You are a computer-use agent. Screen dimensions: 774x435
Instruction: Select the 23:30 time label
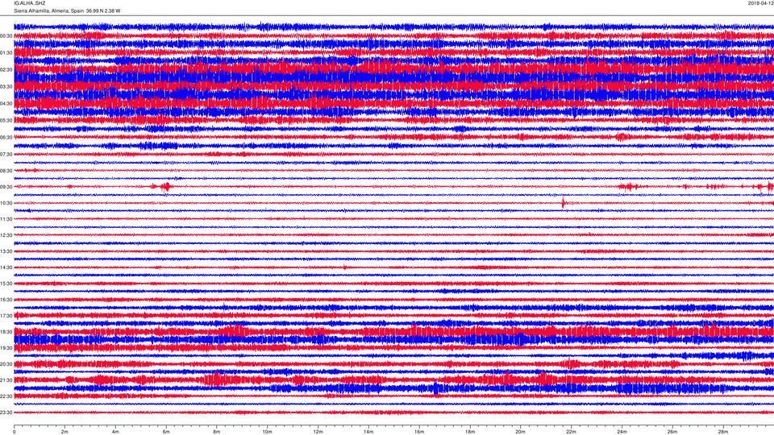[6, 412]
